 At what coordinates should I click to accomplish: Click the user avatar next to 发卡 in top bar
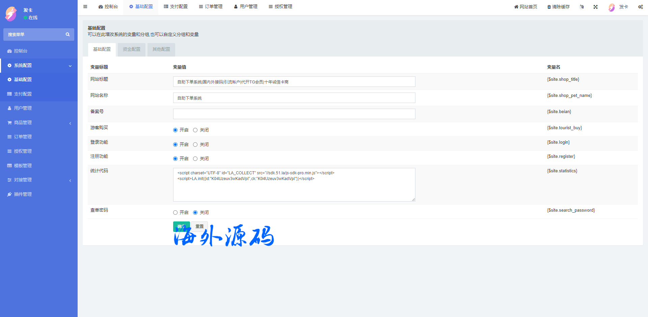pyautogui.click(x=612, y=7)
